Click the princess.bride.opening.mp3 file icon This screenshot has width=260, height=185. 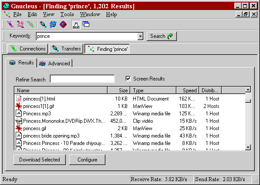click(x=19, y=136)
